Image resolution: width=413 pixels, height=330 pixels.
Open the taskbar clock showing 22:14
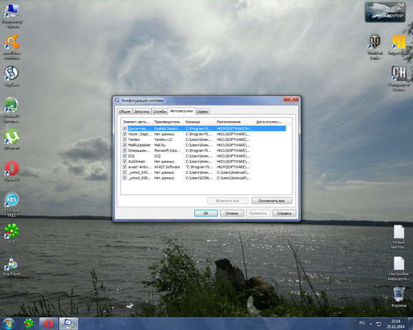click(396, 324)
